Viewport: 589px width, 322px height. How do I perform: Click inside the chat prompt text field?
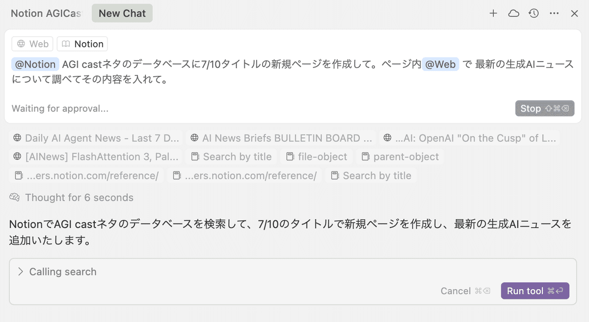click(x=293, y=72)
